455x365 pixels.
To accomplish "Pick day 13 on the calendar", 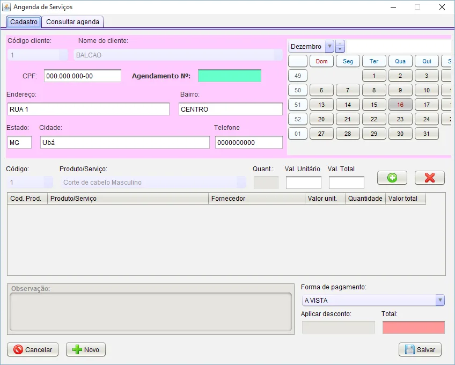I will tap(321, 105).
